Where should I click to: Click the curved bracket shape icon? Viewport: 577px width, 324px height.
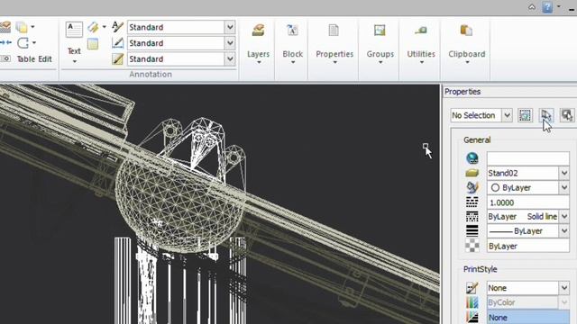(23, 42)
